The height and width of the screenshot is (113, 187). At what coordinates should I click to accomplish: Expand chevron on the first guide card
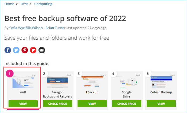point(34,76)
